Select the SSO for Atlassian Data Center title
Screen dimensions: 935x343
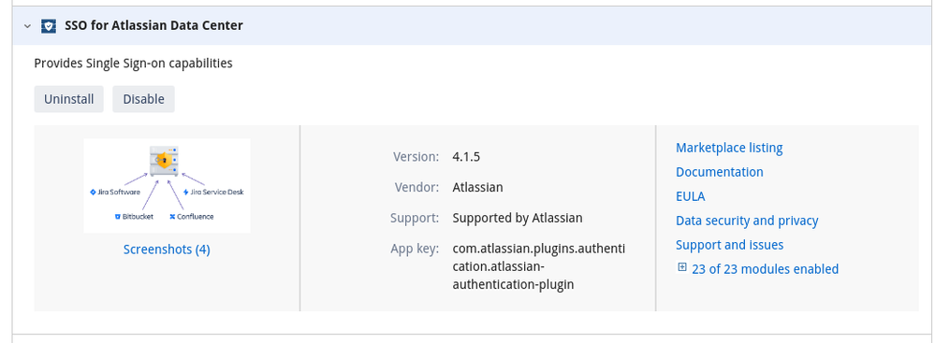click(153, 25)
